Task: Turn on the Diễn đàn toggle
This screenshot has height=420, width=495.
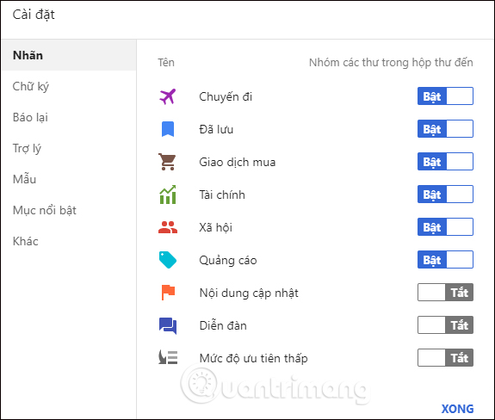Action: click(x=445, y=325)
